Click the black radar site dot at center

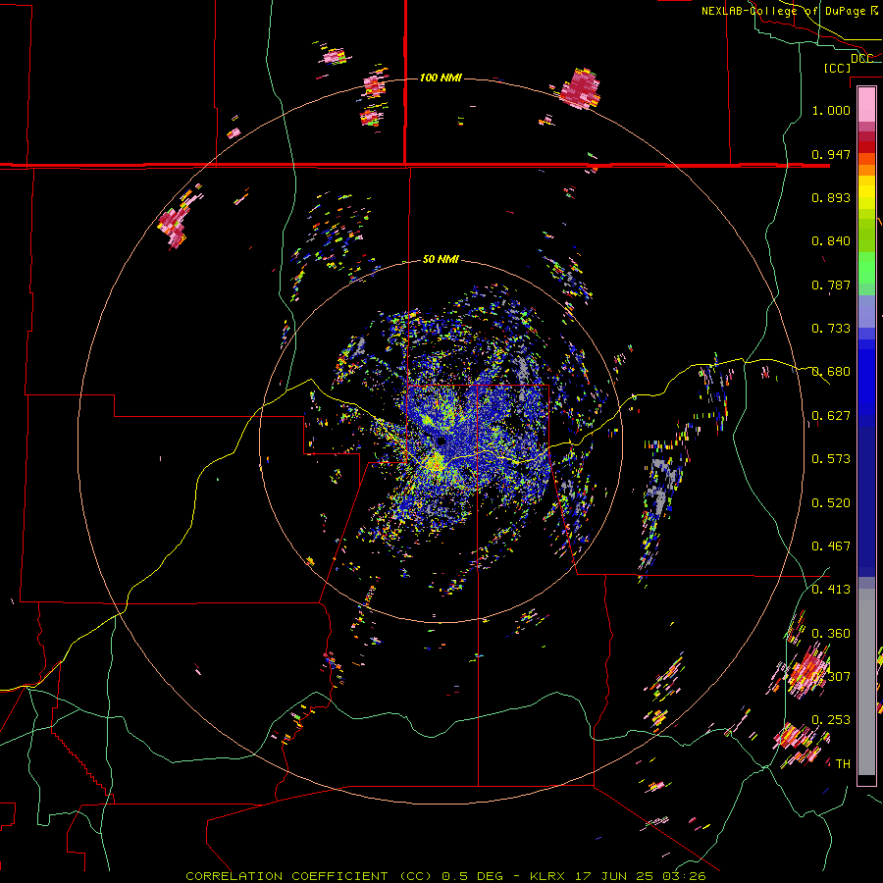[x=441, y=441]
